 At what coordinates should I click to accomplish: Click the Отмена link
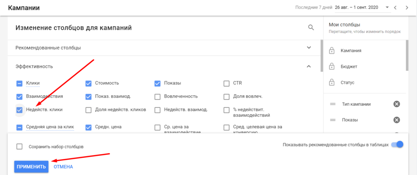tap(63, 166)
